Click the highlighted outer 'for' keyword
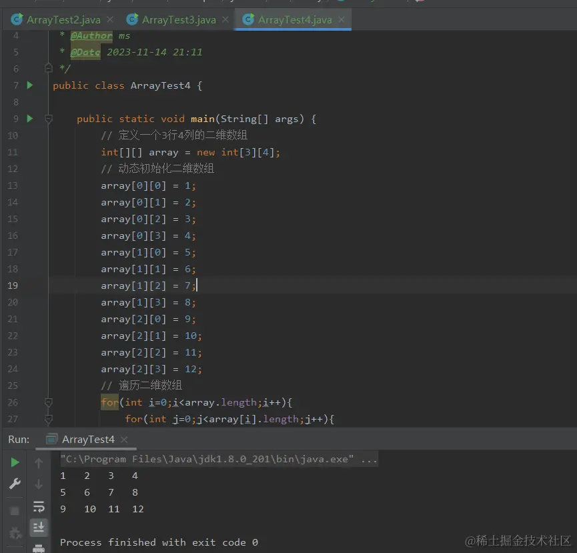The width and height of the screenshot is (577, 553). click(x=109, y=402)
